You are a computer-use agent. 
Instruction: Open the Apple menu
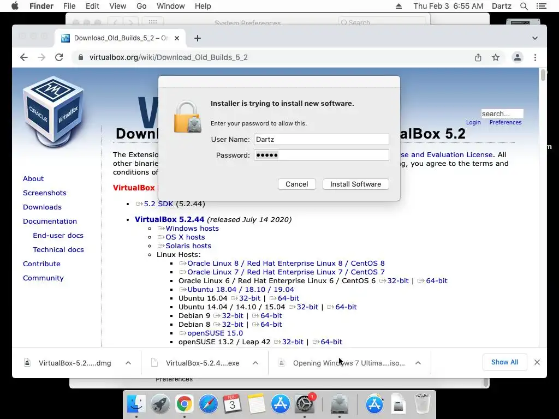click(x=15, y=6)
